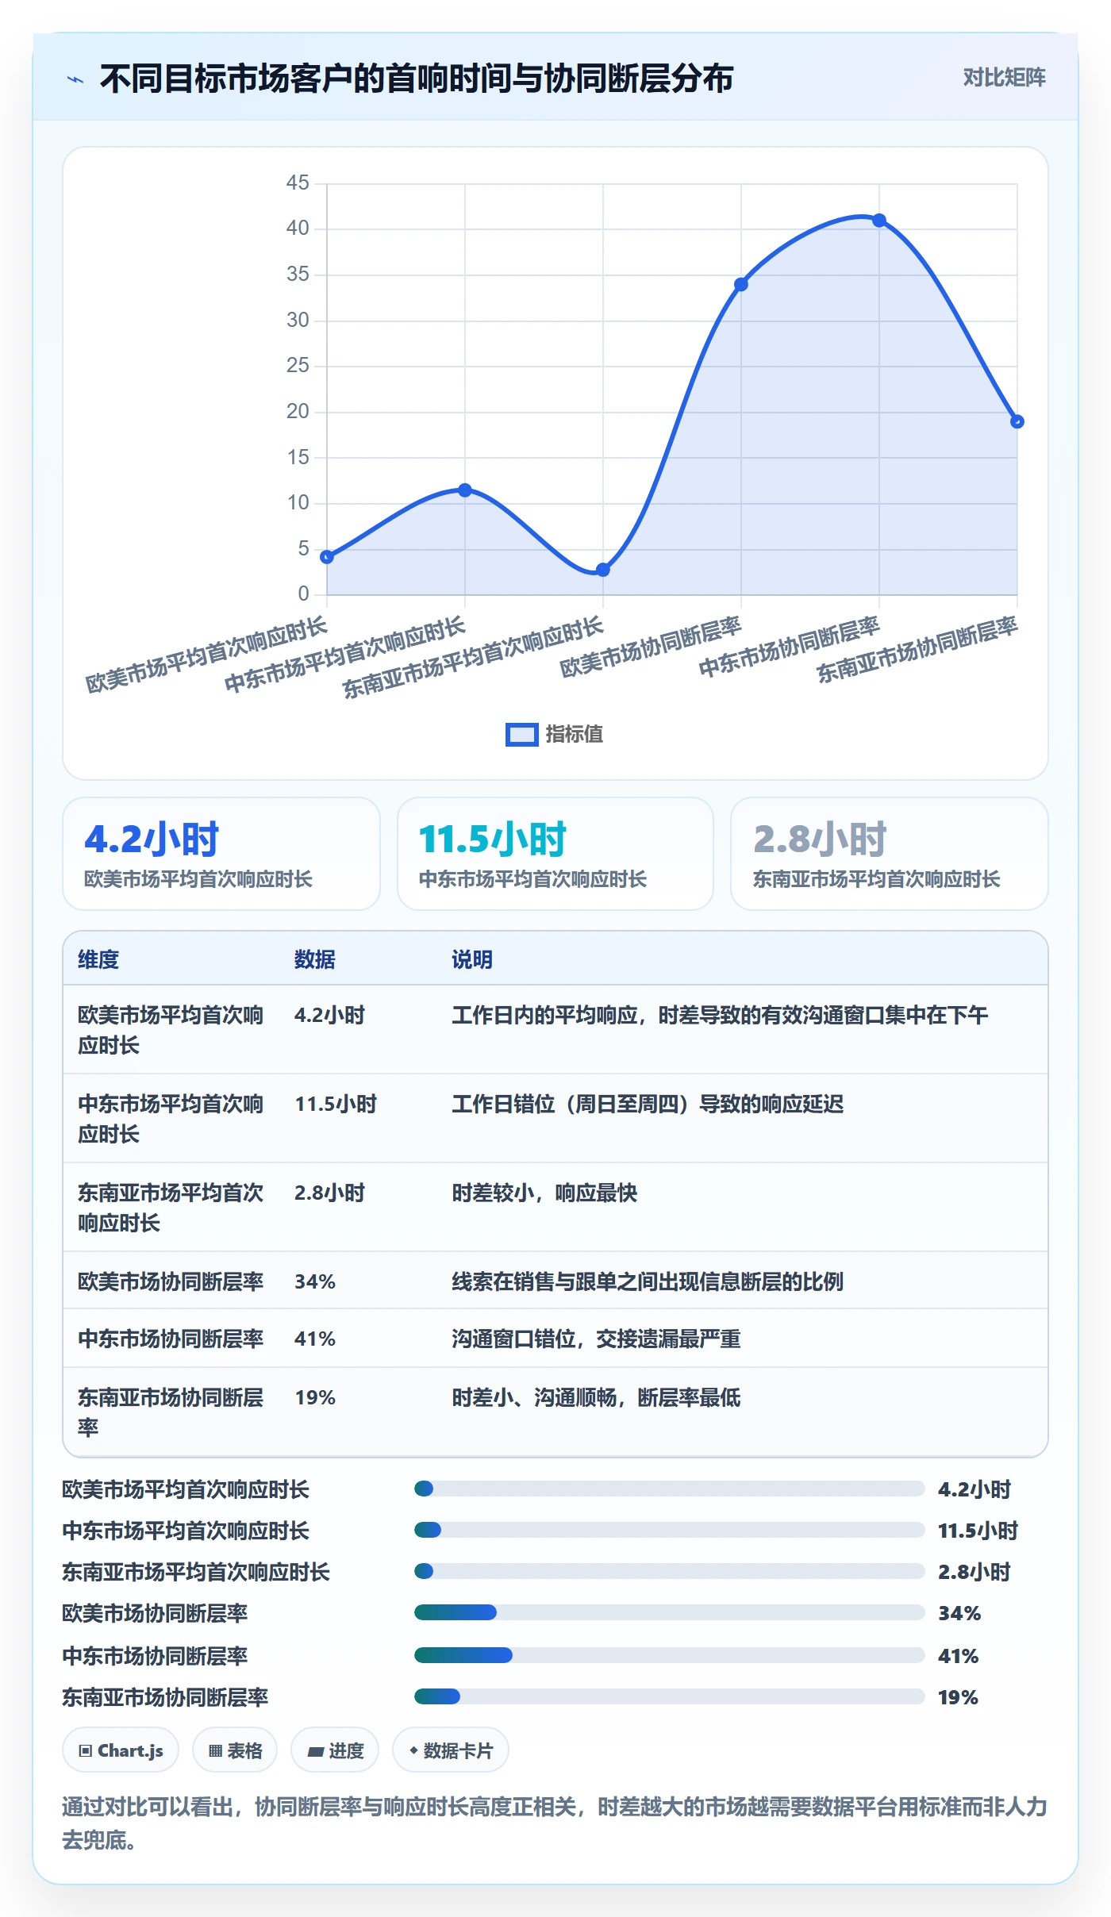Click the 欧美市场协同断层率 progress bar
The image size is (1111, 1917).
669,1612
